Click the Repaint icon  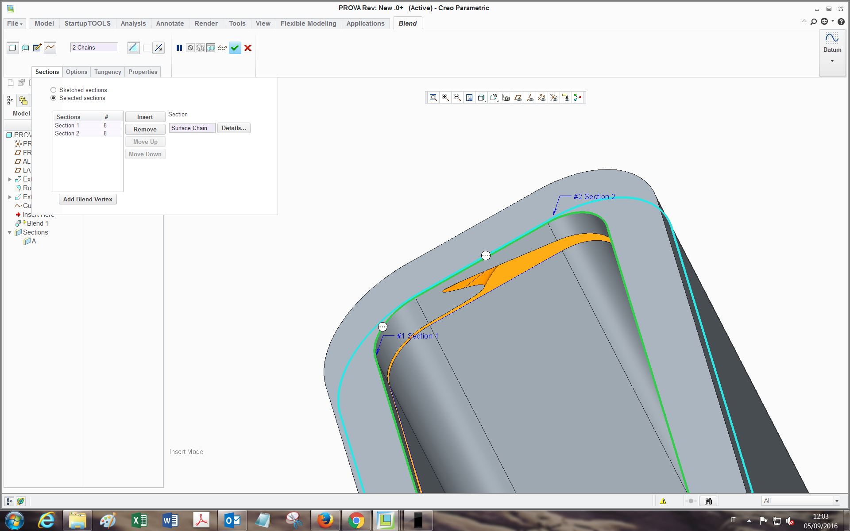[469, 97]
